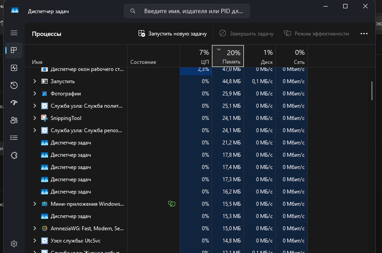Maximize the Task Manager window

(345, 6)
